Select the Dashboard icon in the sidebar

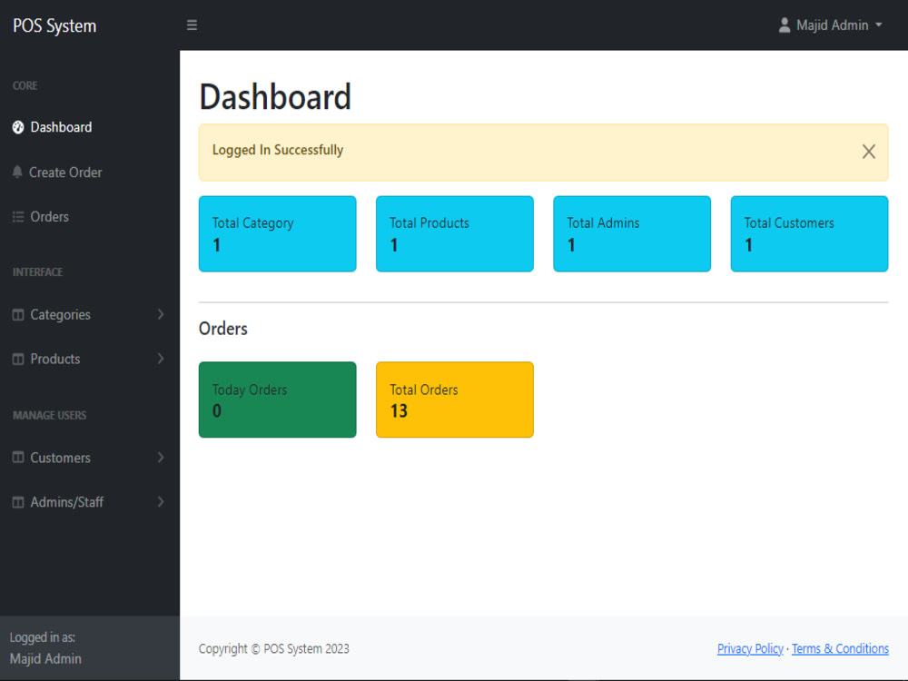(18, 127)
